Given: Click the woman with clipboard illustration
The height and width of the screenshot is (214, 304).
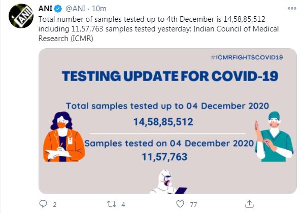Looking at the screenshot, I should click(64, 137).
